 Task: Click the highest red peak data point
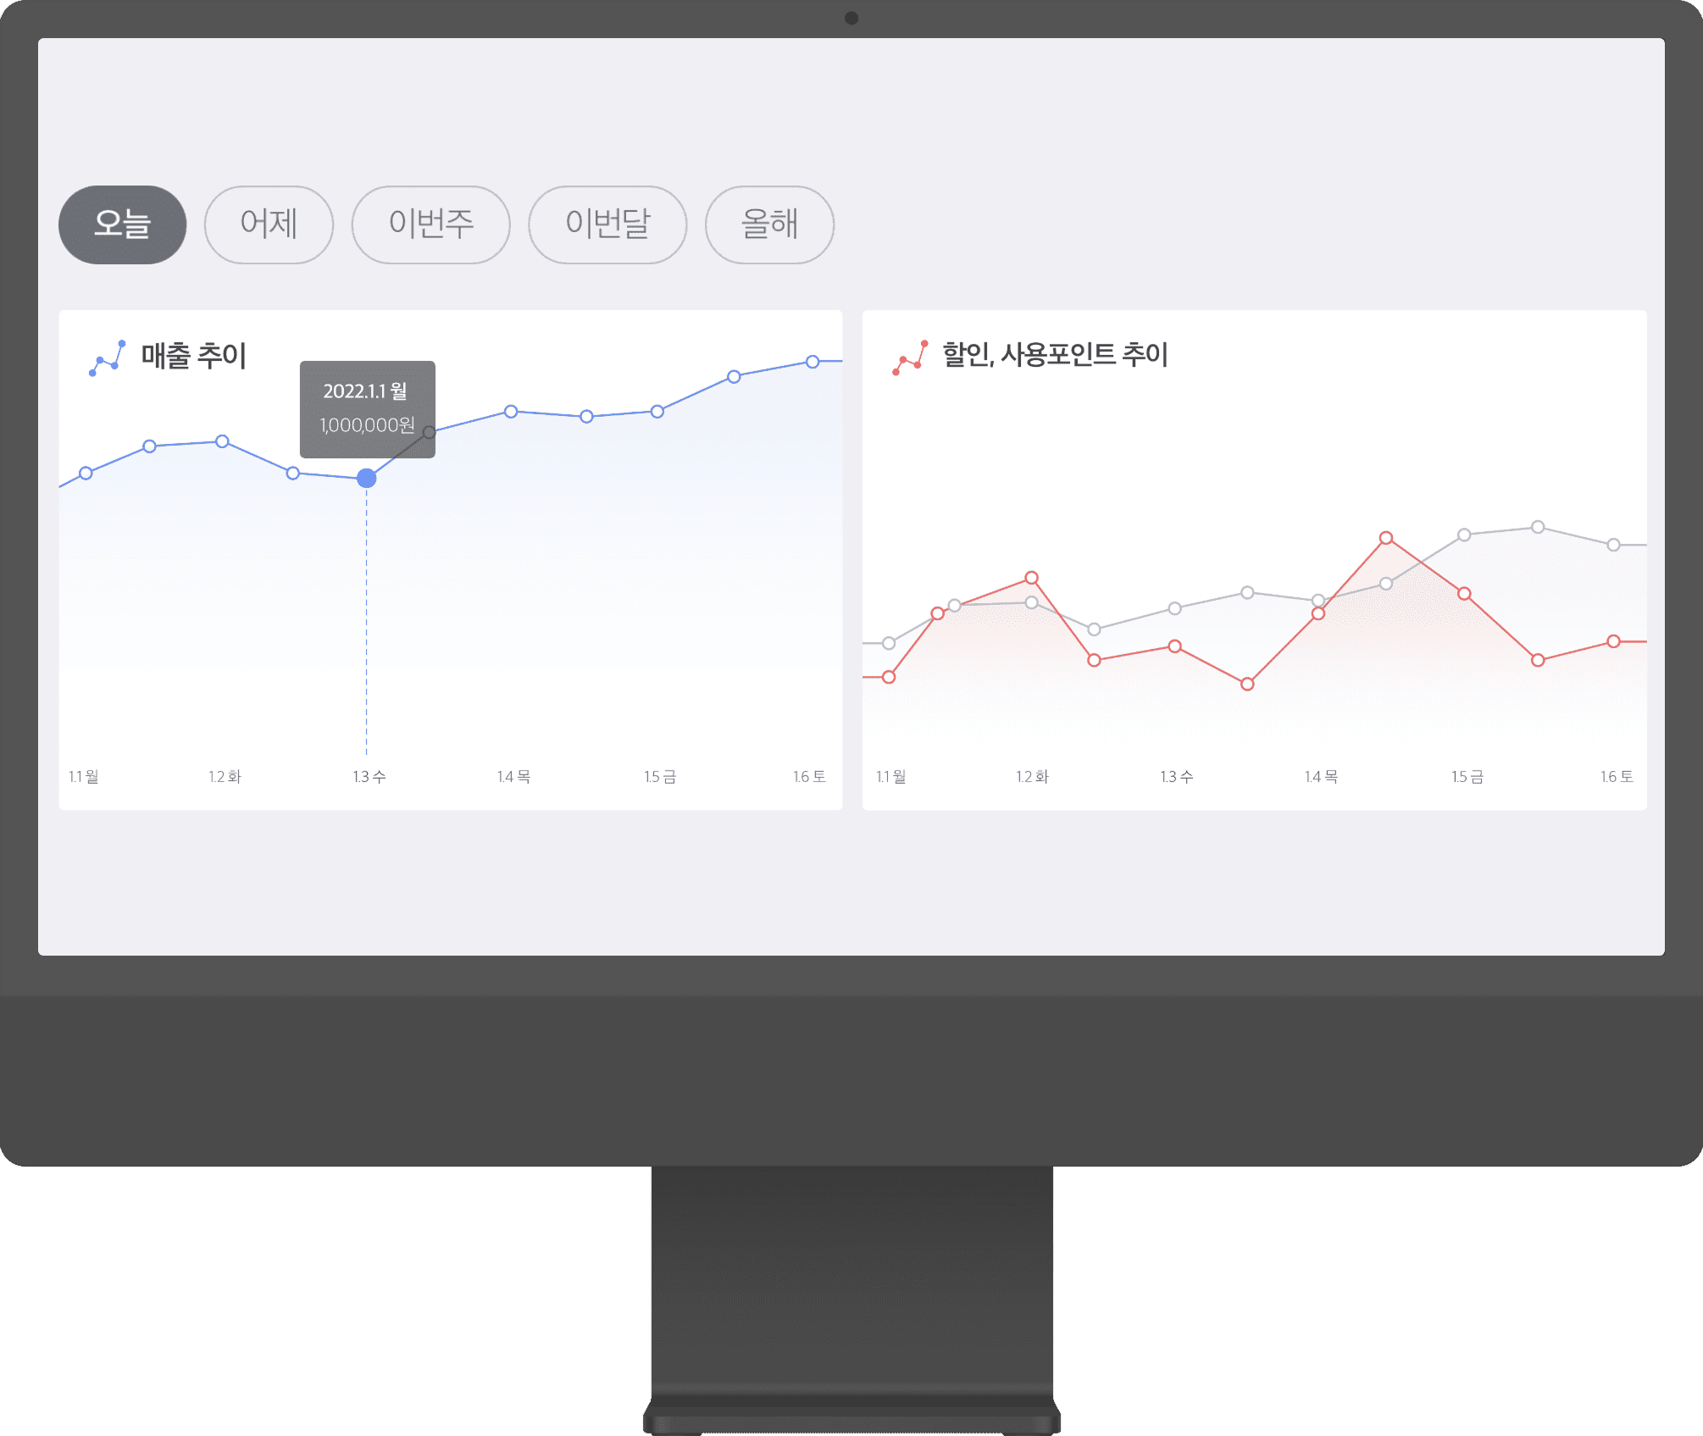[x=1386, y=538]
